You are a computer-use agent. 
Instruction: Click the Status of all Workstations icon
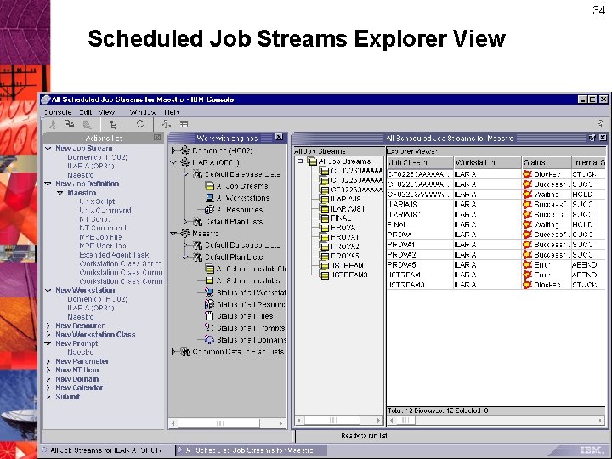tap(210, 292)
